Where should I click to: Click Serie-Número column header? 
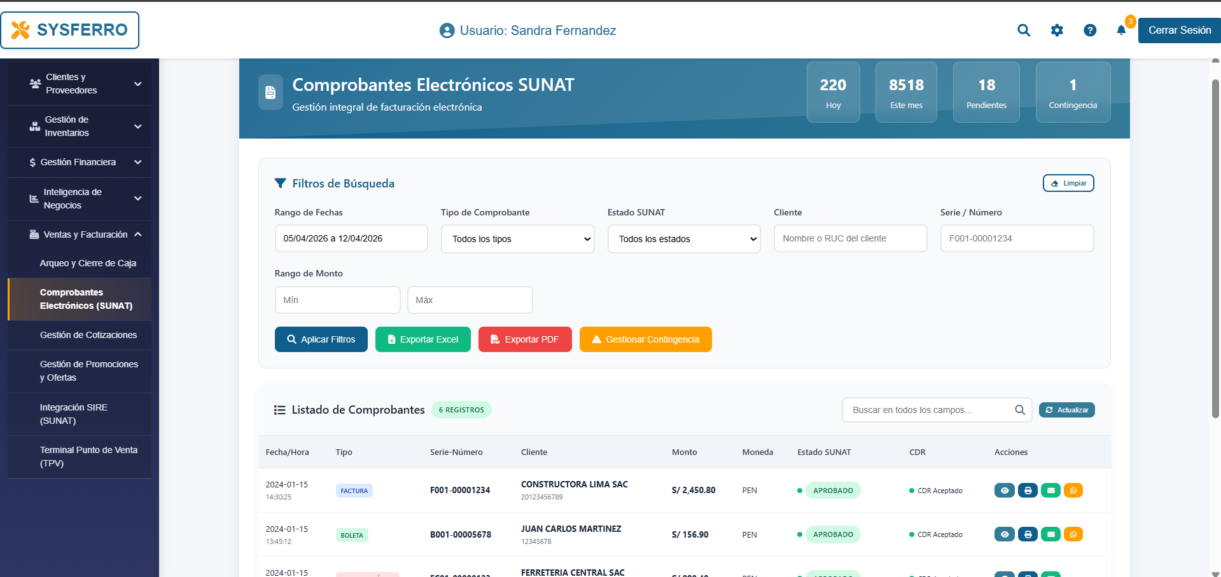coord(456,452)
